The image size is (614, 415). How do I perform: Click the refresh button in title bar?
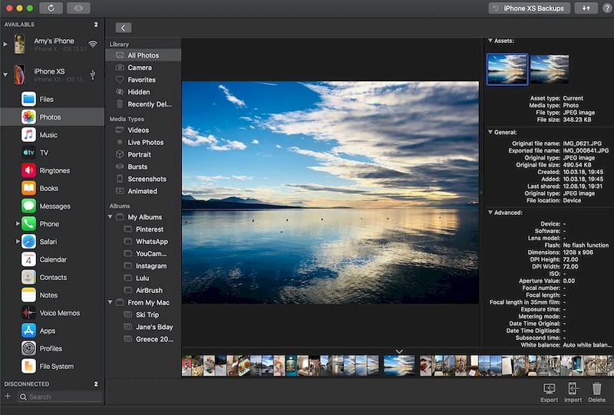pyautogui.click(x=51, y=8)
